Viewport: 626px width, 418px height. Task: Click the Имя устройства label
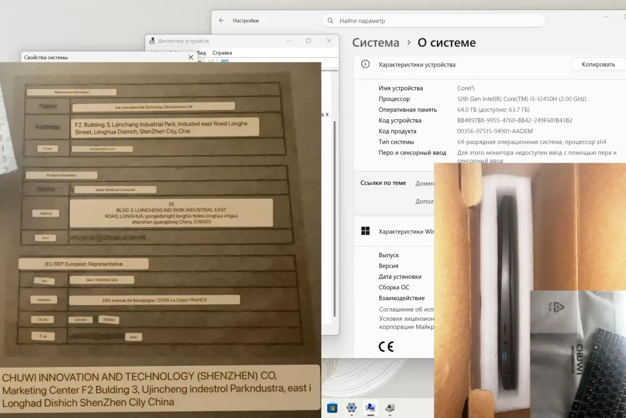pyautogui.click(x=401, y=88)
